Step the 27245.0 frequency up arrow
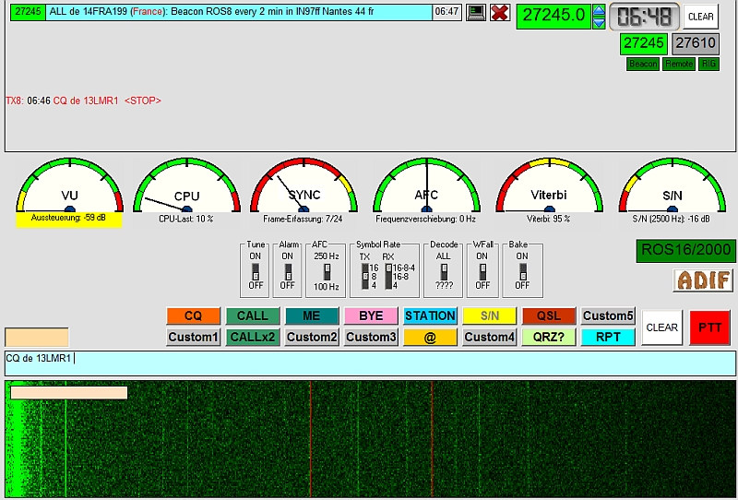738x500 pixels. 599,10
